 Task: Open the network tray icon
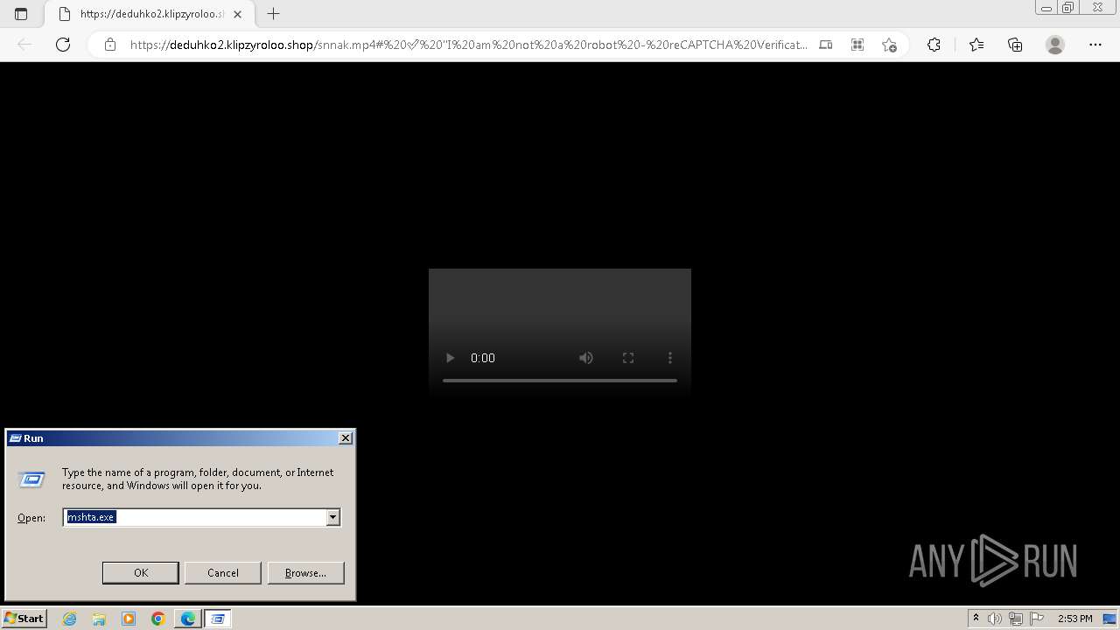coord(1016,619)
